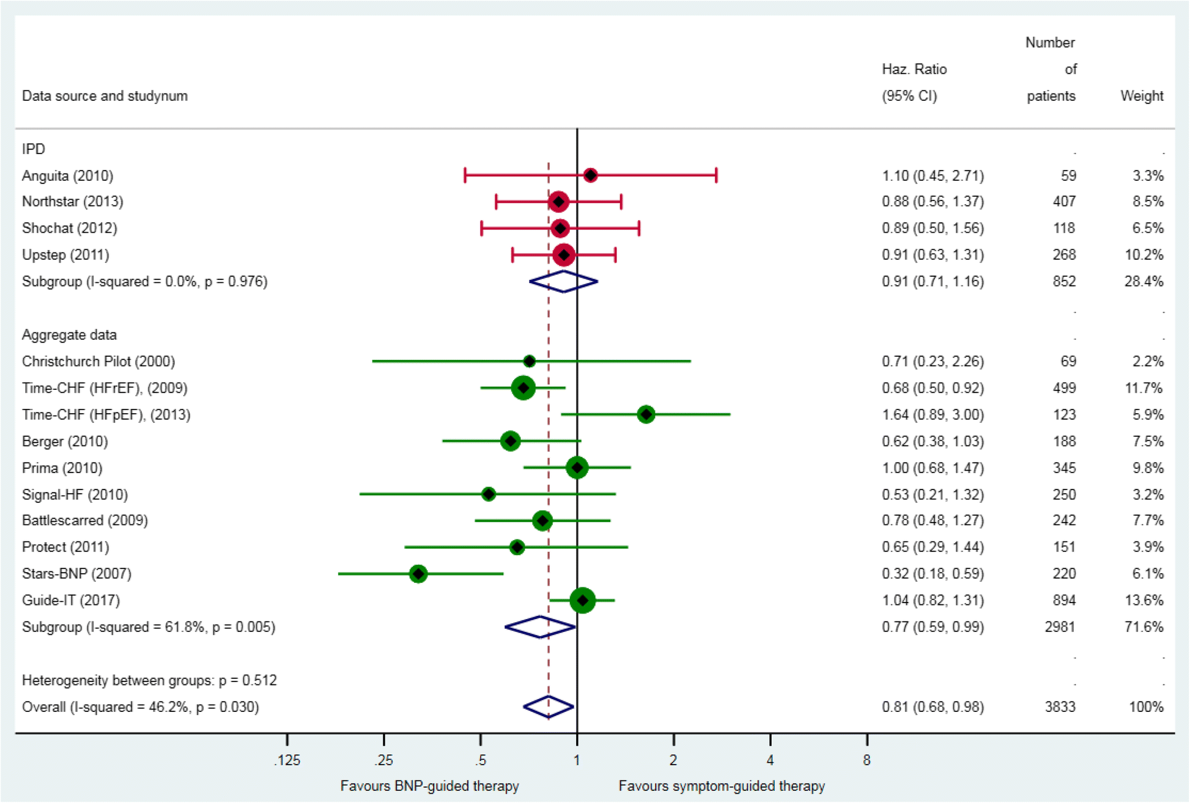Select the 'Guide-IT (2017)' study label

(x=71, y=601)
